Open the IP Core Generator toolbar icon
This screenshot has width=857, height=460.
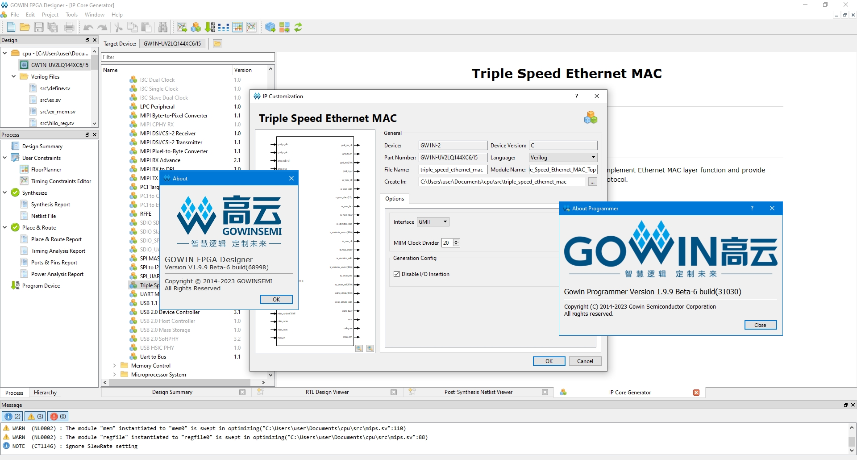tap(196, 27)
